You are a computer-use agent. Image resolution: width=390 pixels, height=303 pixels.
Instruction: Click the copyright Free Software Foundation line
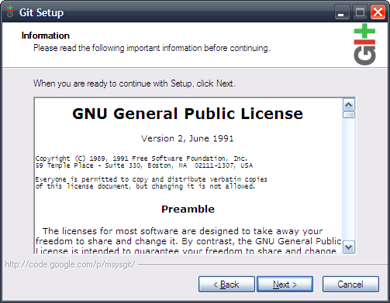click(141, 158)
